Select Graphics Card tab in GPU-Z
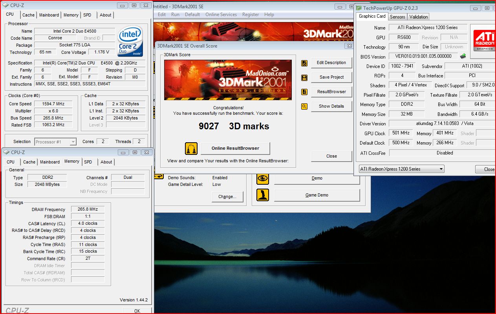The width and height of the screenshot is (496, 314). click(x=372, y=16)
